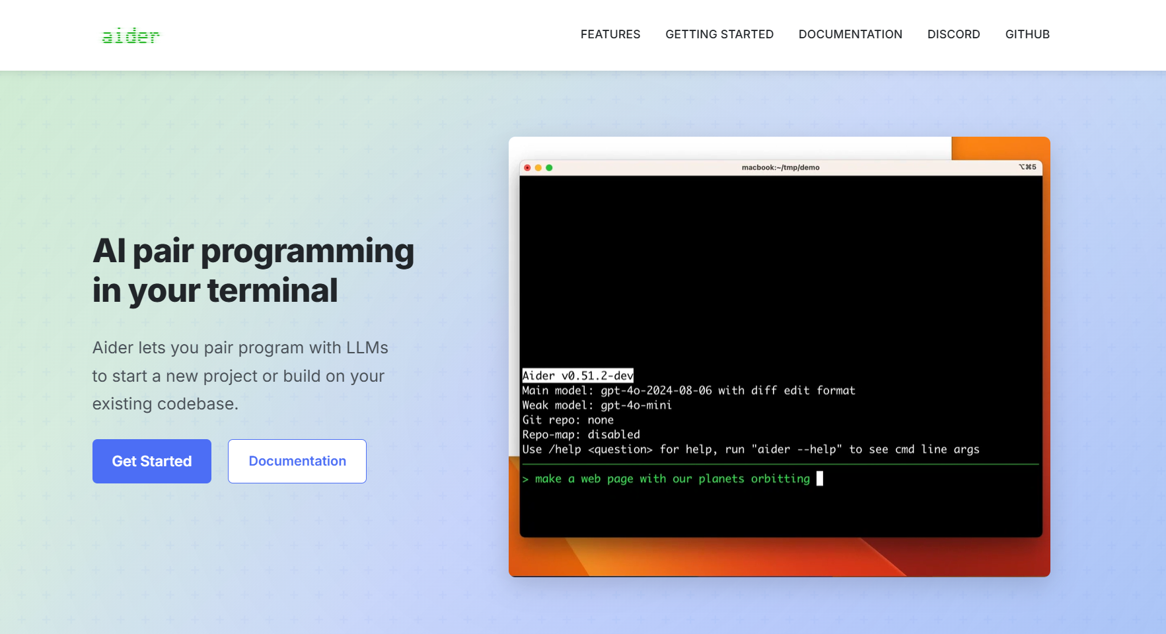This screenshot has height=634, width=1166.
Task: Click the outlined Documentation button
Action: [297, 461]
